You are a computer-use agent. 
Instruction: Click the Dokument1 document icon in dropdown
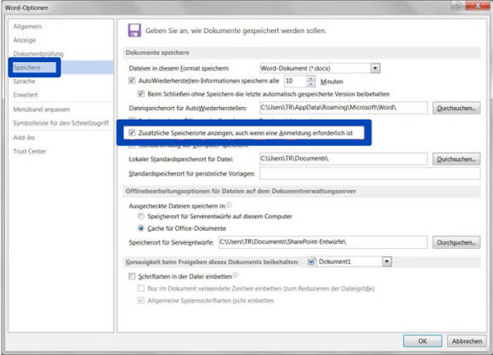click(312, 262)
